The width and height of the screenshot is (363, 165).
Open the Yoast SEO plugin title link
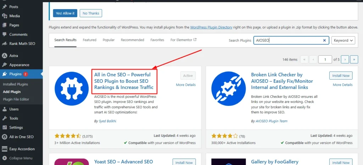coord(124,162)
